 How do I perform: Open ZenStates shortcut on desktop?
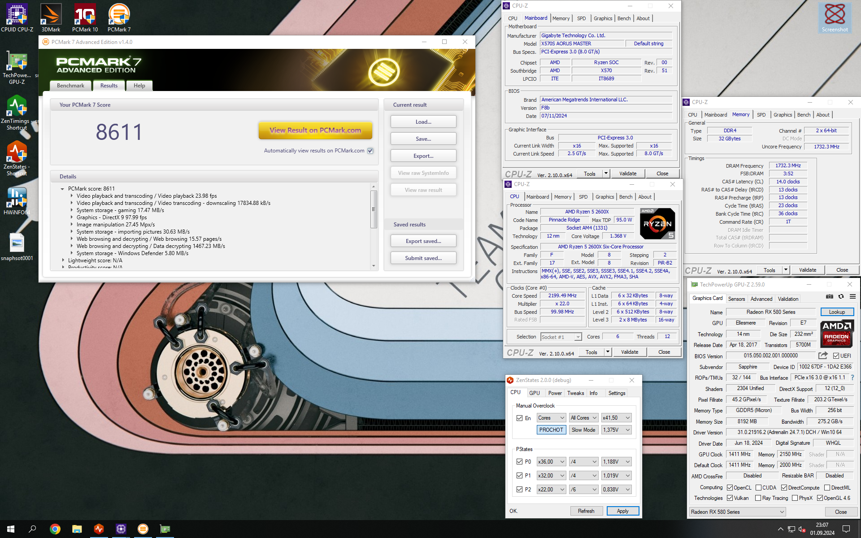pyautogui.click(x=17, y=159)
